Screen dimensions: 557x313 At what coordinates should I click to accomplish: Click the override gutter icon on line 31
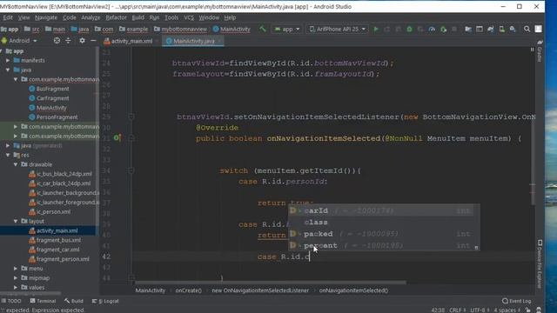pos(117,137)
